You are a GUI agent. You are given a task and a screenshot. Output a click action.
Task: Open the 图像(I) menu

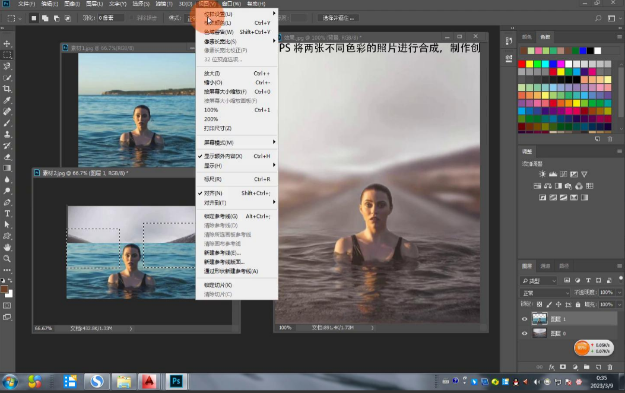coord(72,4)
